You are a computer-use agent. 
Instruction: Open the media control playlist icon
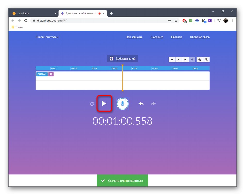[219, 20]
